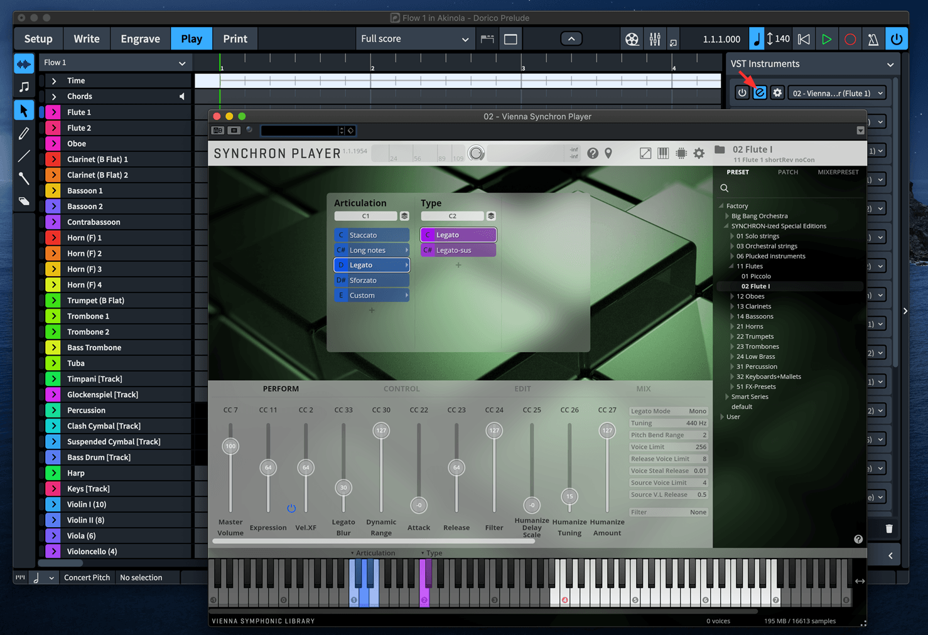This screenshot has height=635, width=928.
Task: Show edit instrument window for Flute 1
Action: click(x=760, y=93)
